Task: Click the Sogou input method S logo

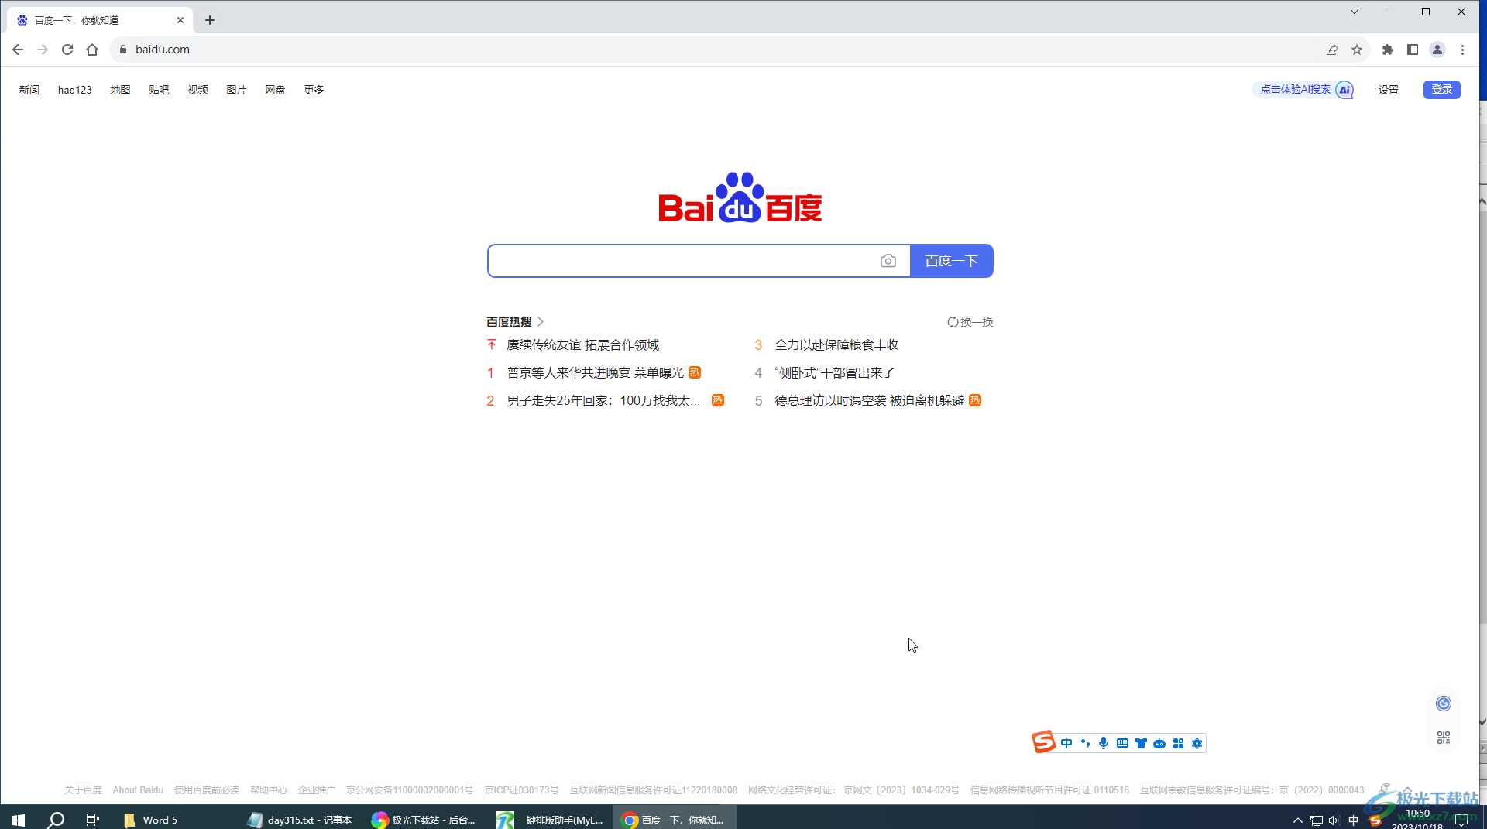Action: coord(1043,742)
